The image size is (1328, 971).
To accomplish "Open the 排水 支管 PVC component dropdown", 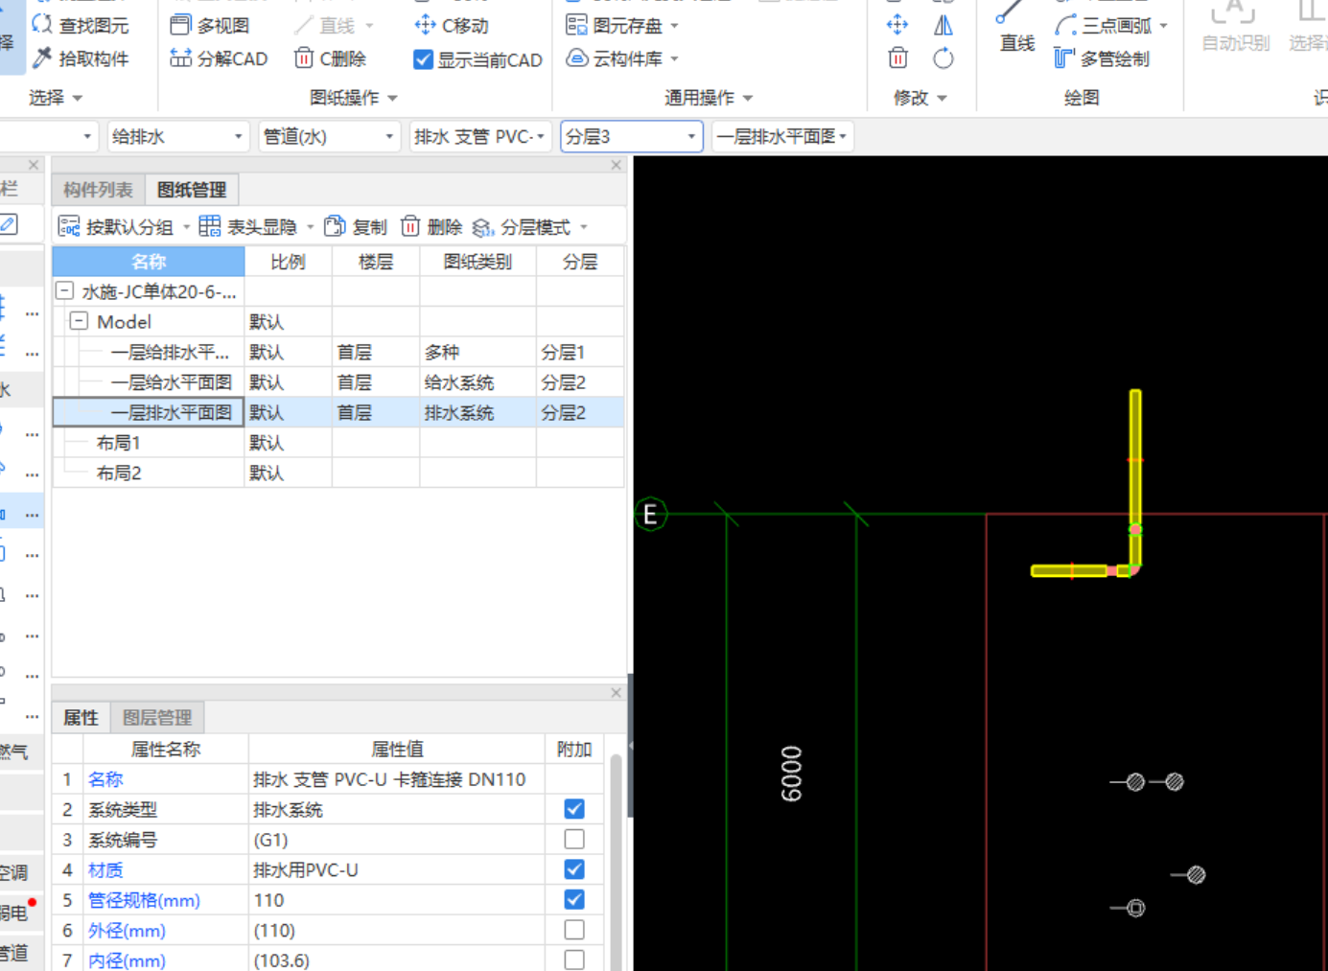I will point(479,136).
